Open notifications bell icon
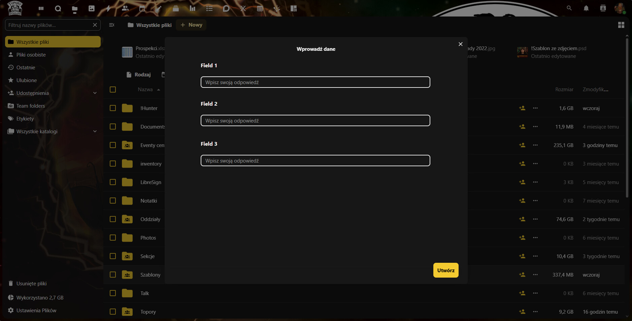 (x=586, y=8)
